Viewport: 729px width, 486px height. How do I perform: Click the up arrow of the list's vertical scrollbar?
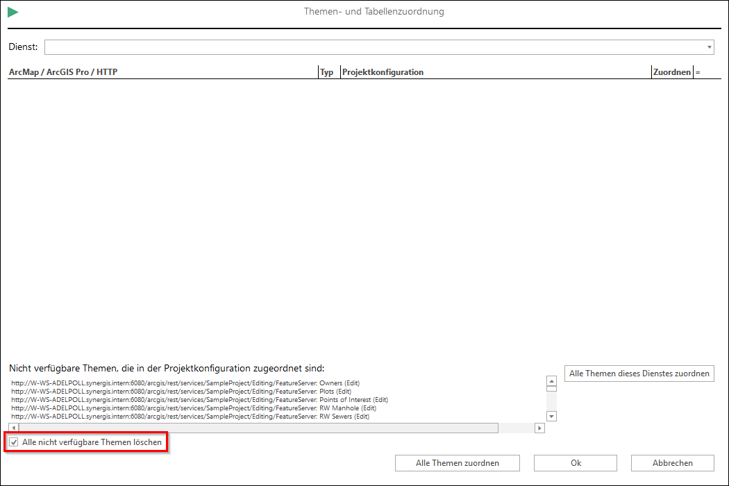pos(552,381)
